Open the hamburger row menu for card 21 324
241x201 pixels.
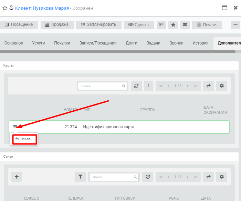click(15, 127)
